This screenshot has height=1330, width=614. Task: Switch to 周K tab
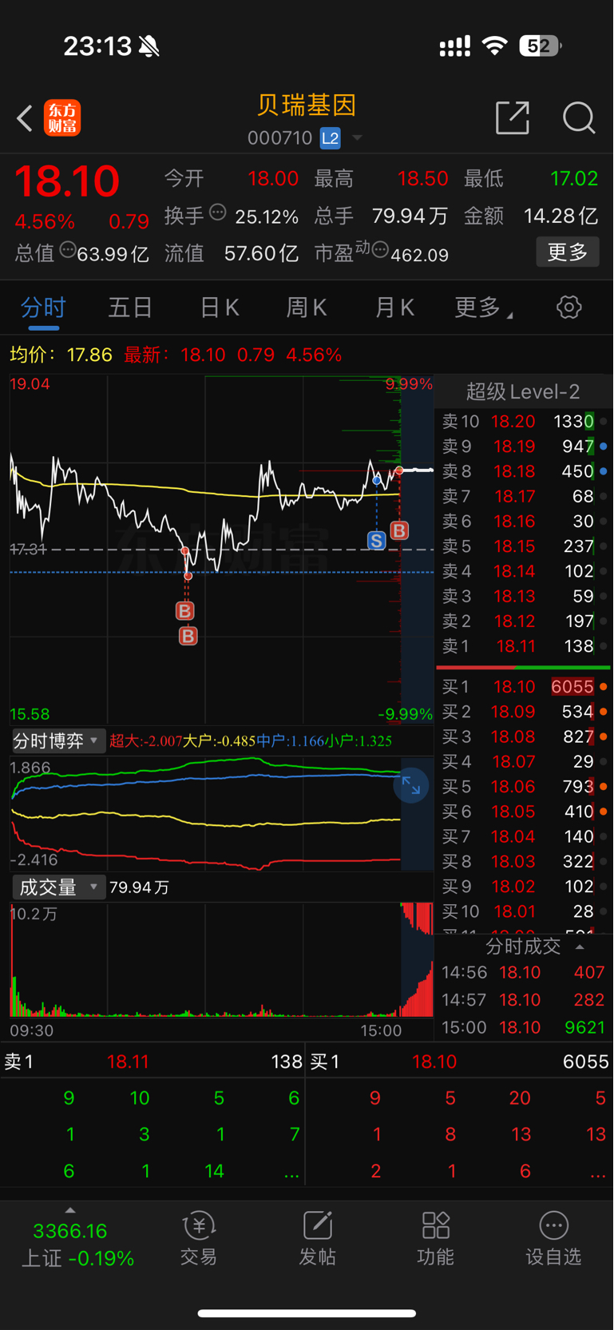(307, 308)
